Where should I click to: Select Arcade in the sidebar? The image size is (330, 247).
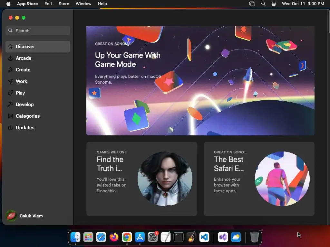point(38,58)
